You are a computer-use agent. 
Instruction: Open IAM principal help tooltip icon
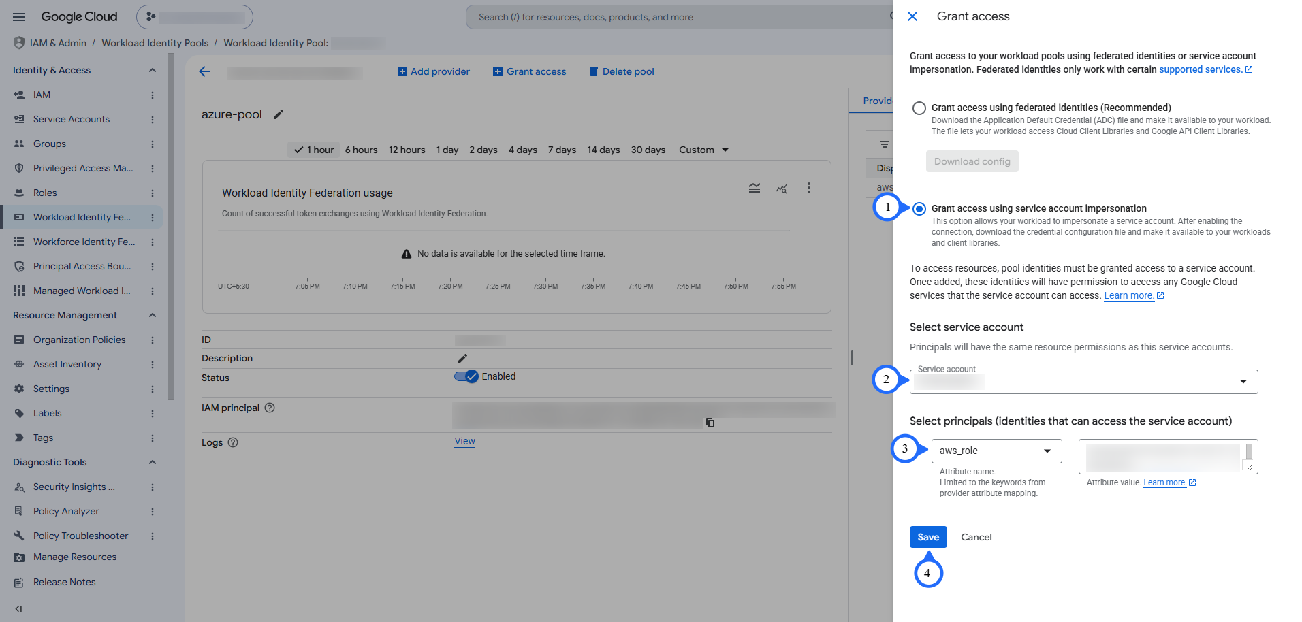point(270,408)
